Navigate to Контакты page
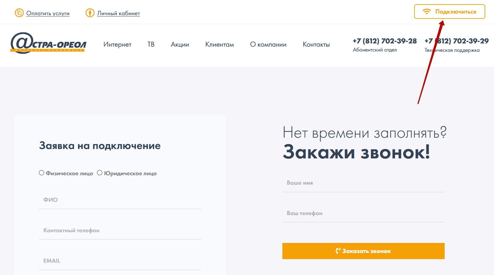 pos(316,44)
